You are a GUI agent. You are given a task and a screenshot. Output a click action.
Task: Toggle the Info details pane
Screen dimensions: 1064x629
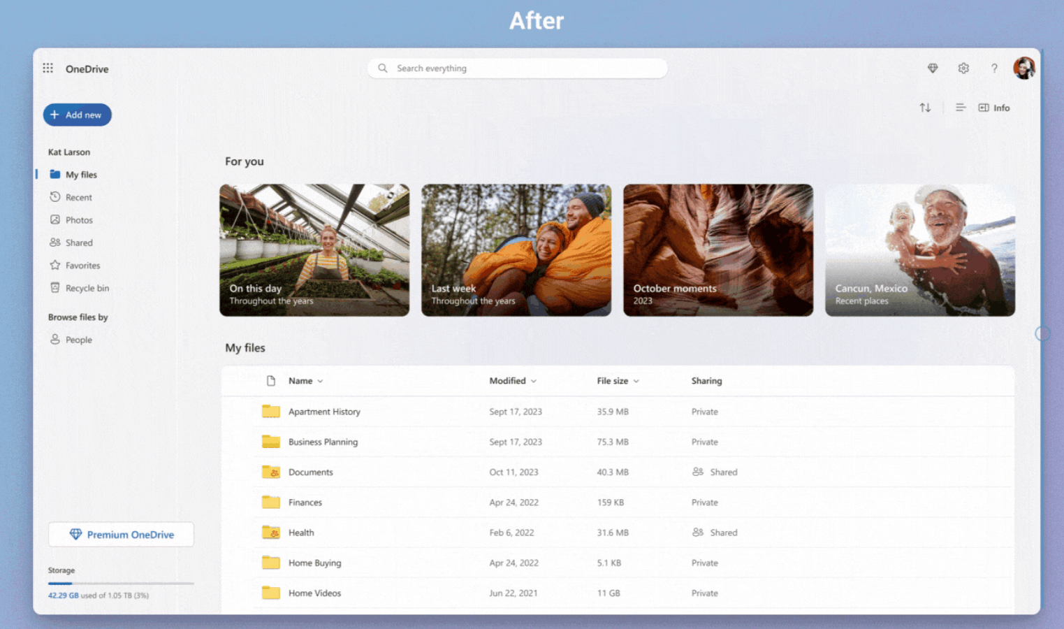coord(993,108)
